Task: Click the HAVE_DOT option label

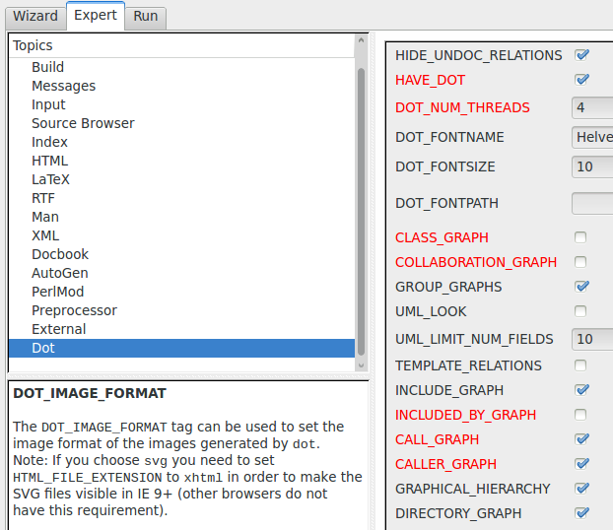Action: [x=430, y=80]
